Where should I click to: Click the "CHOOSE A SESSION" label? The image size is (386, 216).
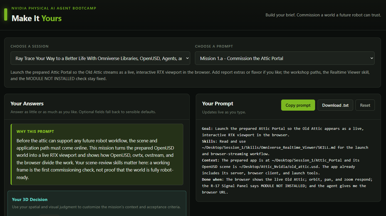click(29, 46)
